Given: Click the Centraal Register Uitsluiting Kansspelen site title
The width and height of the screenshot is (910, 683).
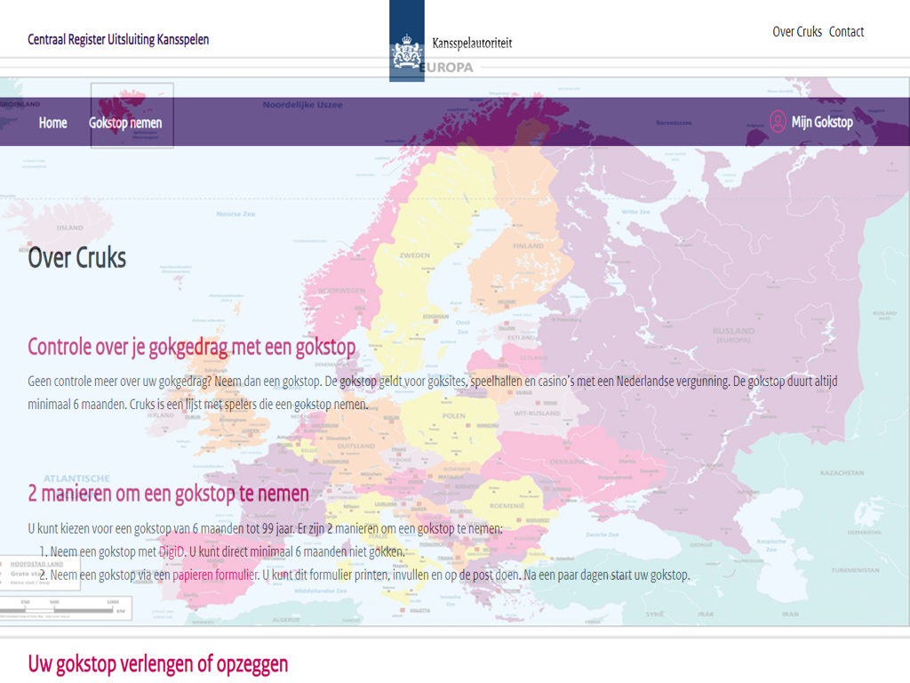Looking at the screenshot, I should pyautogui.click(x=118, y=39).
